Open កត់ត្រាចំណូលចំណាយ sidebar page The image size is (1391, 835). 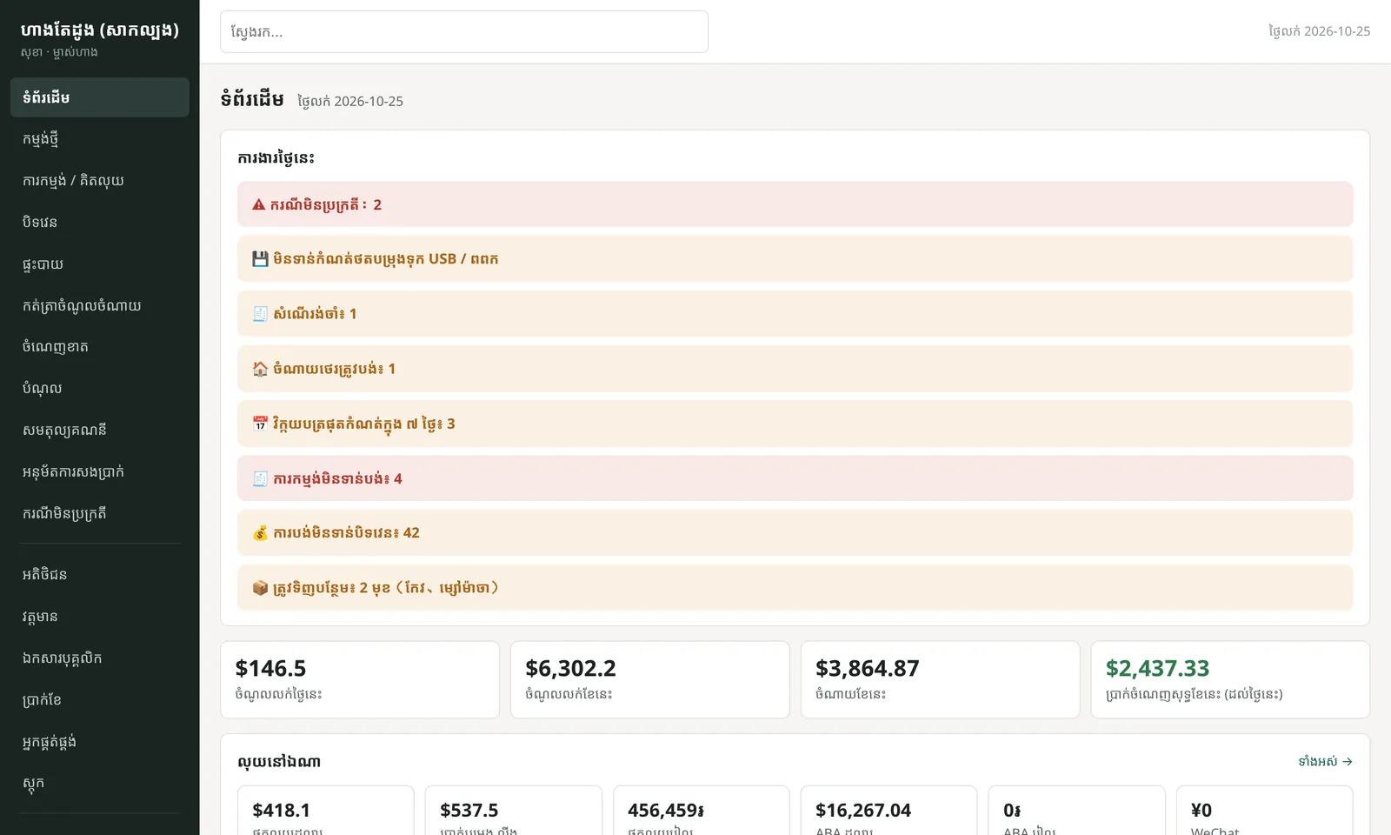tap(100, 305)
